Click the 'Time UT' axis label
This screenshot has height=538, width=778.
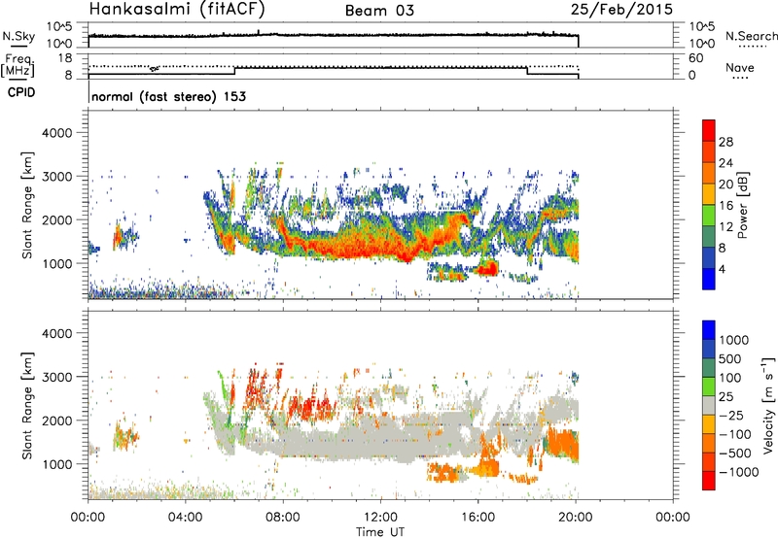click(380, 531)
